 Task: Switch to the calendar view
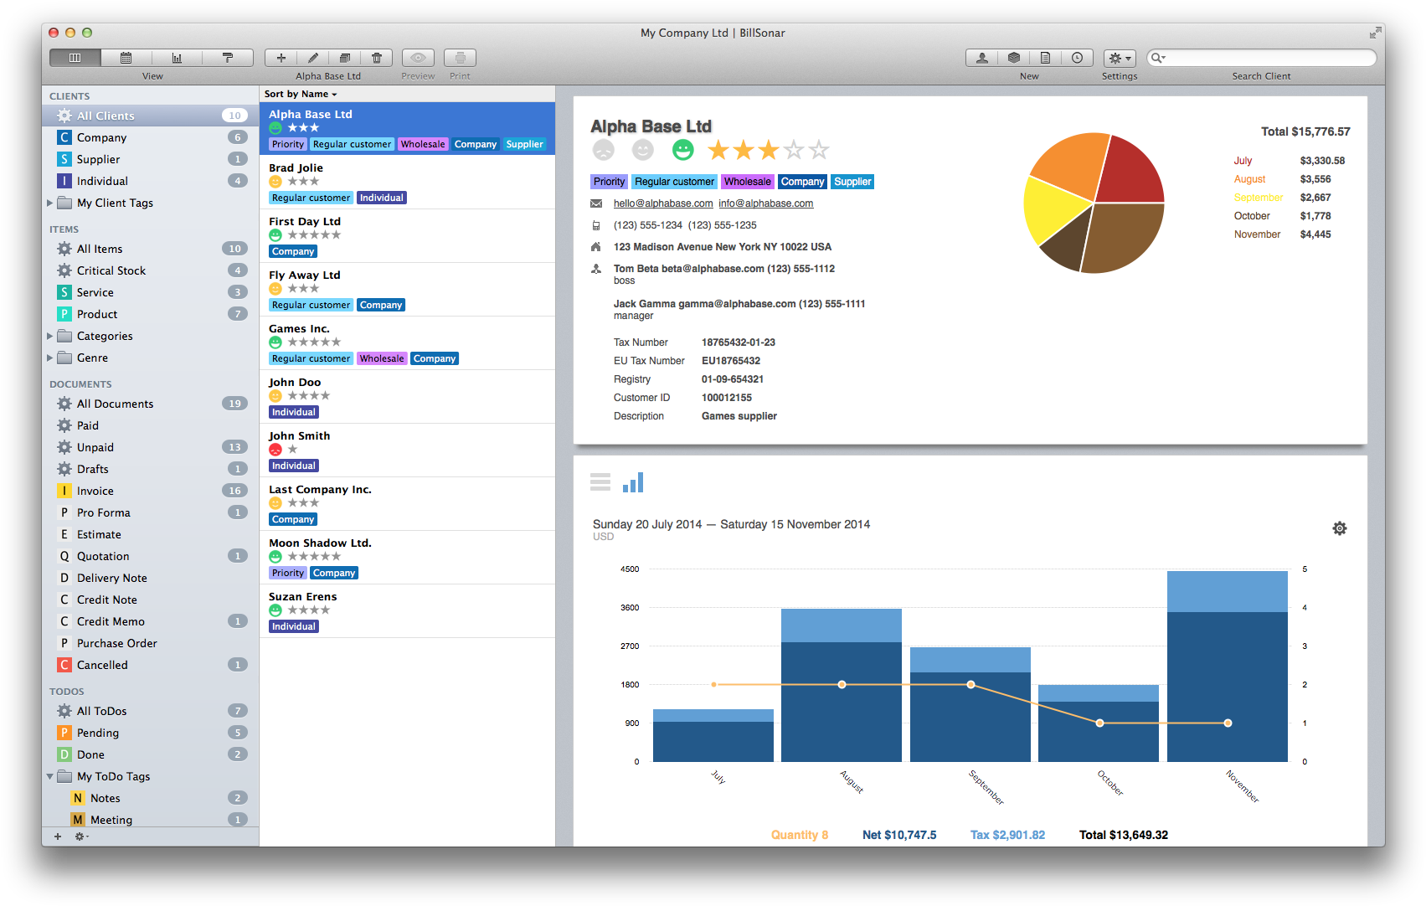pyautogui.click(x=126, y=58)
